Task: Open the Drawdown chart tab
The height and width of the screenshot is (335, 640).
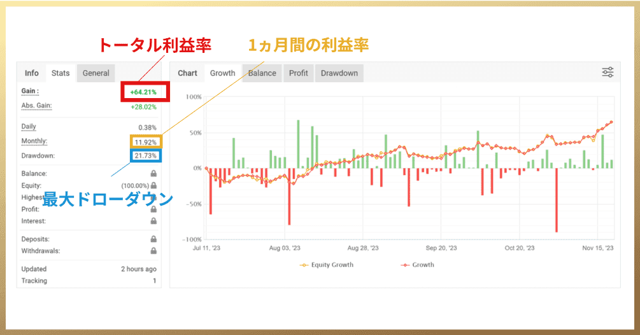Action: (x=339, y=73)
